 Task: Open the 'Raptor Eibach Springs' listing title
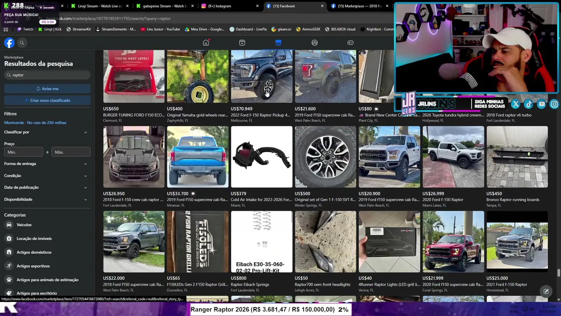(x=250, y=284)
